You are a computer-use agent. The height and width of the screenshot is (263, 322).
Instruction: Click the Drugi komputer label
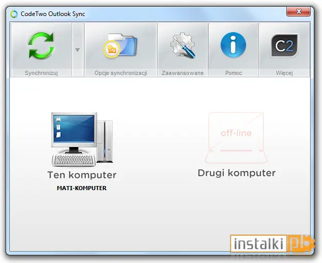(x=237, y=173)
